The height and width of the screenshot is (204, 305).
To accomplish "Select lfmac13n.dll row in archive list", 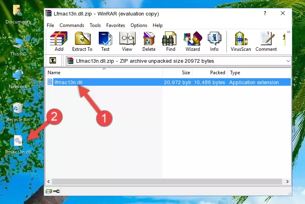I will (x=169, y=82).
